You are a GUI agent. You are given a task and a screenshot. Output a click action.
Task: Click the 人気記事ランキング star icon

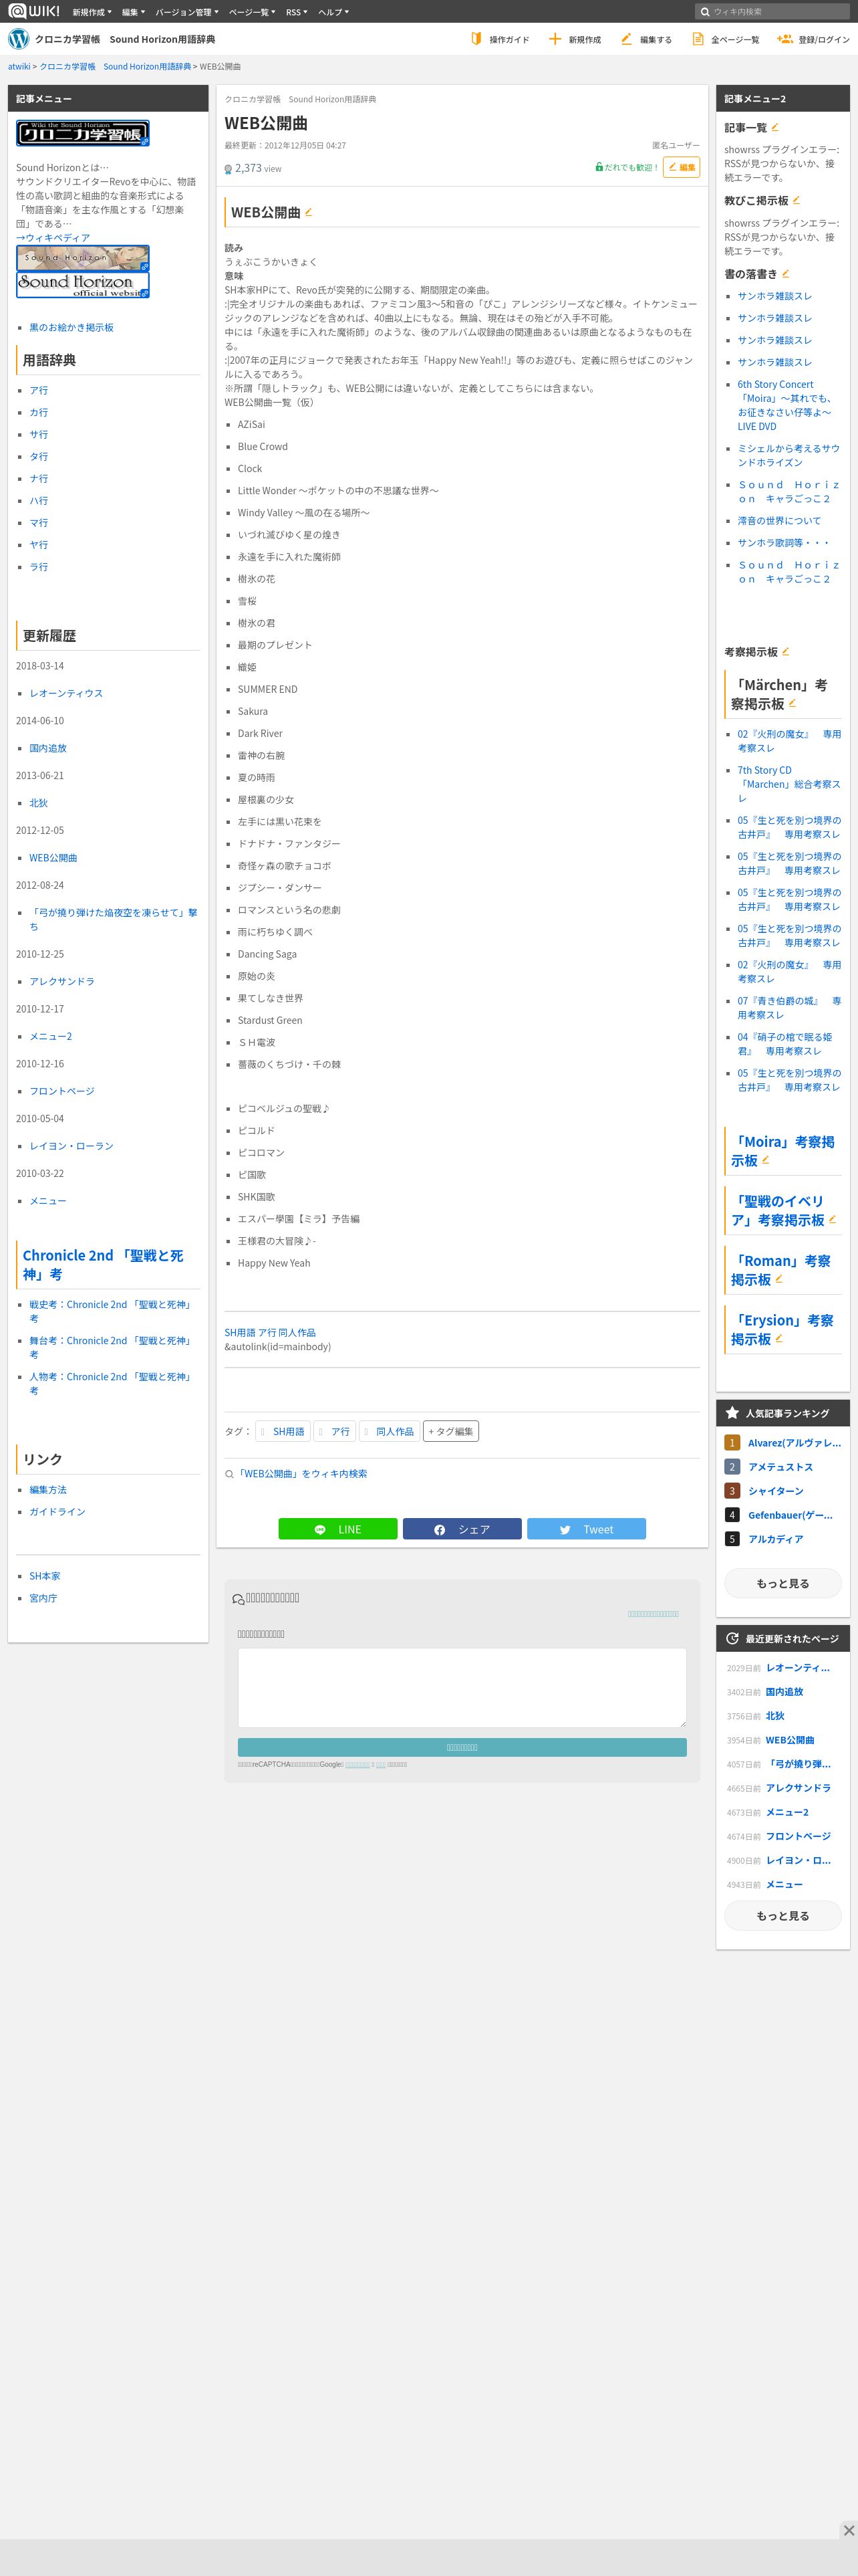pyautogui.click(x=732, y=1413)
